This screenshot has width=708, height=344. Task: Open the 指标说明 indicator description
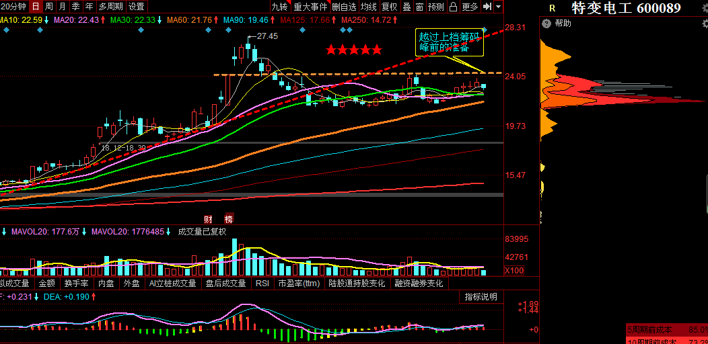tap(481, 297)
